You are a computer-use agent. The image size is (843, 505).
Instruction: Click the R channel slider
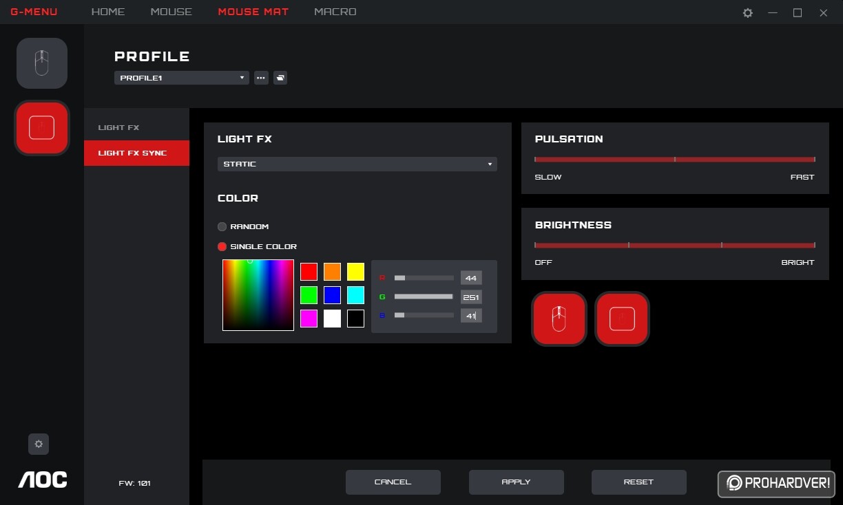click(424, 278)
